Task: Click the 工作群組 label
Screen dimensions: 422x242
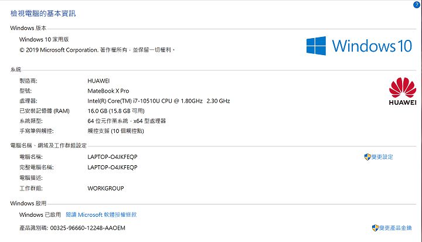Action: (31, 189)
